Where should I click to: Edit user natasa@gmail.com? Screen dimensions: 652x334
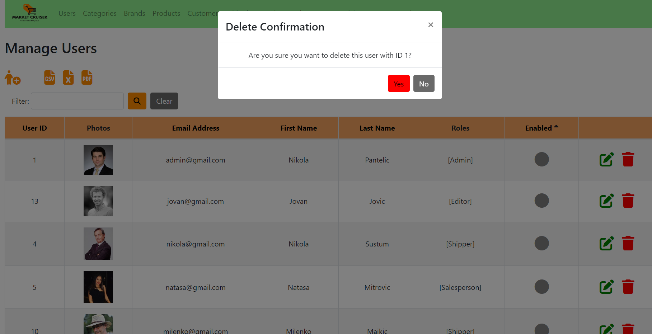[x=606, y=287]
